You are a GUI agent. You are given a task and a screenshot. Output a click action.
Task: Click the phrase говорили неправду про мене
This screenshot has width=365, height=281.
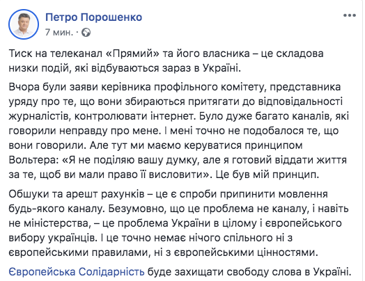85,131
